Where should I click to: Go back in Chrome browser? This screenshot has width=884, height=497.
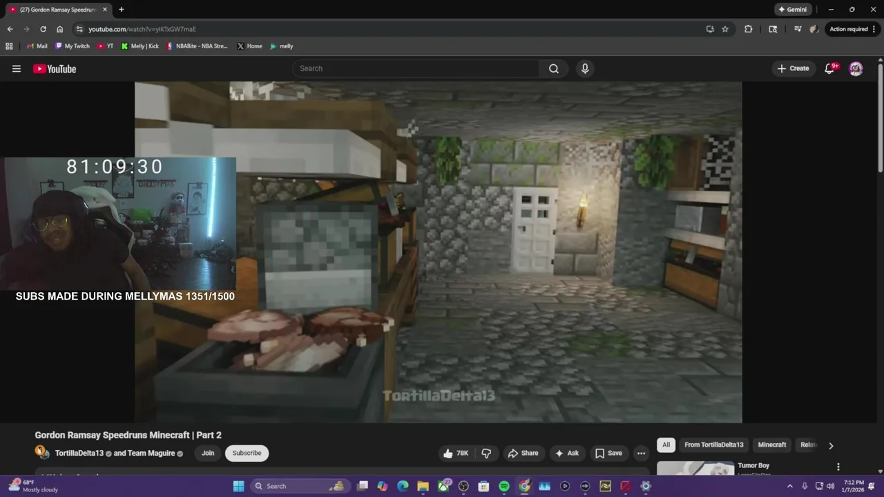point(10,29)
